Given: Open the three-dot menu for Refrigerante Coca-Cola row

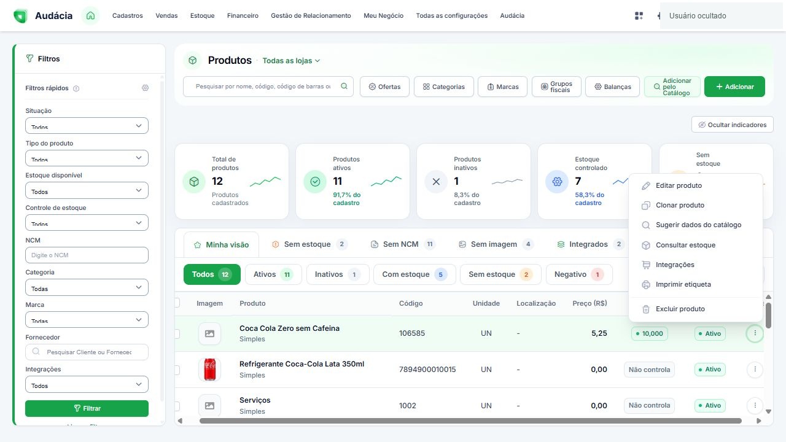Looking at the screenshot, I should pos(755,370).
